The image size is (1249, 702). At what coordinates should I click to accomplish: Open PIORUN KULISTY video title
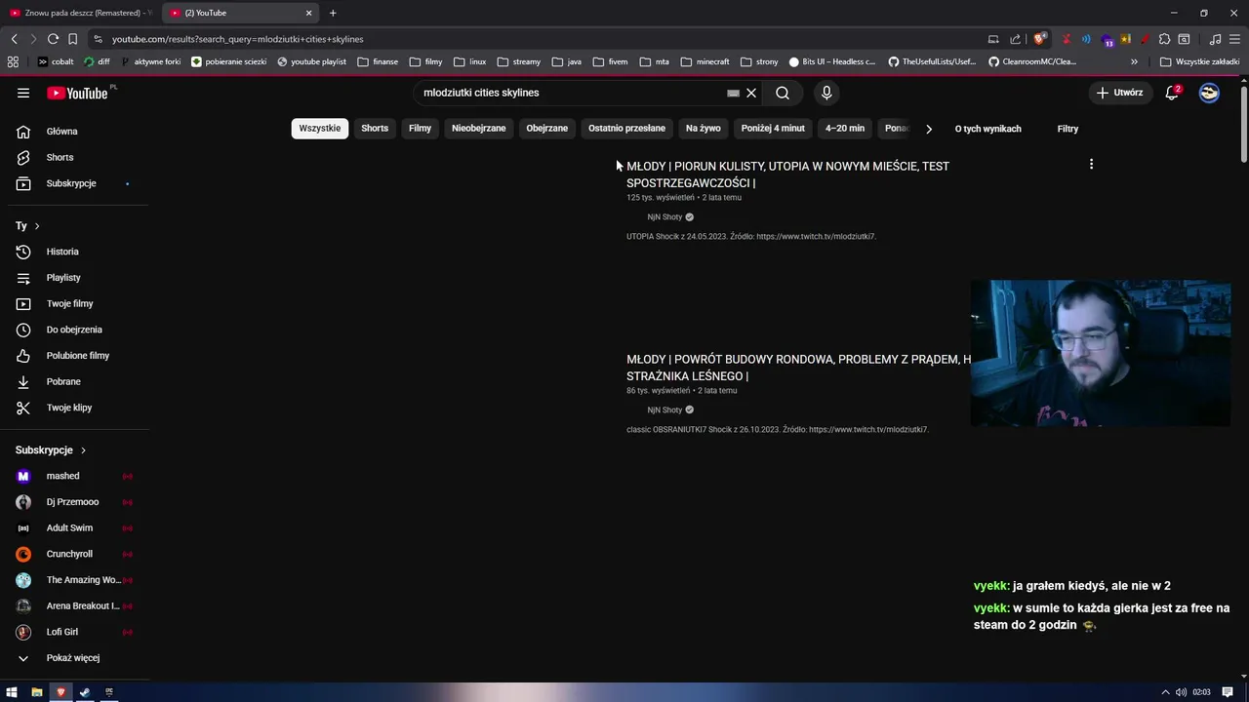787,175
